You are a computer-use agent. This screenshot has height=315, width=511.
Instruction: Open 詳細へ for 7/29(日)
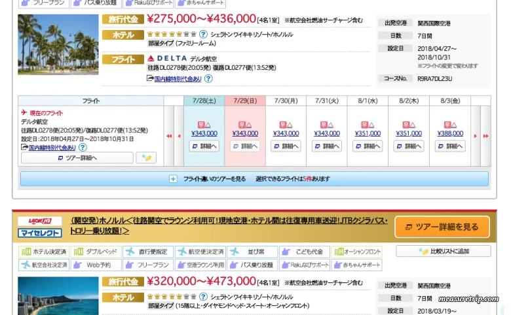245,146
